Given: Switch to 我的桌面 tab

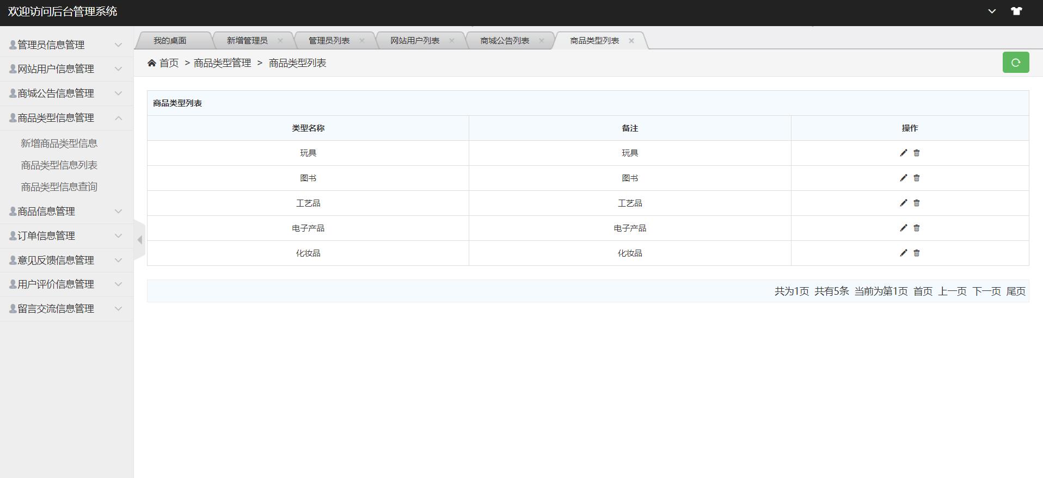Looking at the screenshot, I should tap(170, 40).
